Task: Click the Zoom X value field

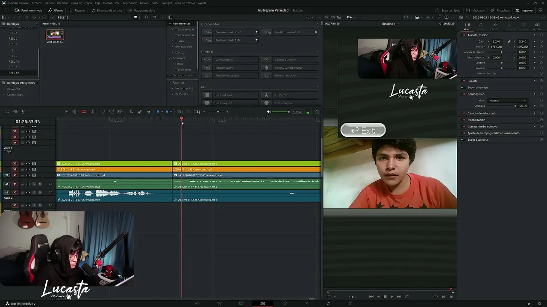Action: click(x=497, y=41)
